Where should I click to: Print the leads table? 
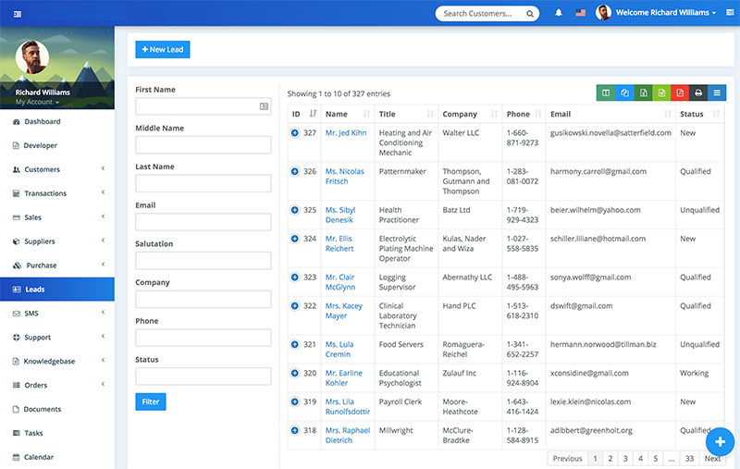698,93
